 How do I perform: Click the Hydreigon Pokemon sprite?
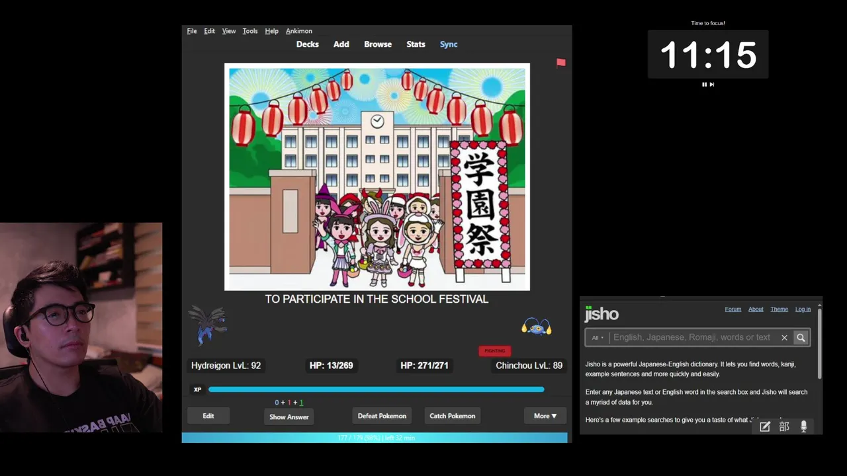pos(208,325)
